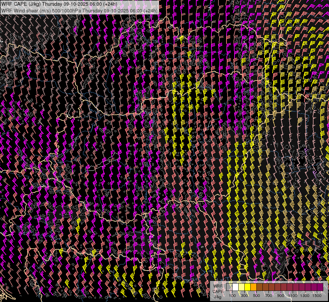Click the 100 legend tick label
The height and width of the screenshot is (302, 329).
pos(232,296)
